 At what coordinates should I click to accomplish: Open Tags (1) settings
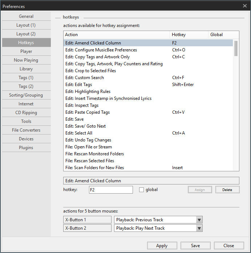click(27, 78)
